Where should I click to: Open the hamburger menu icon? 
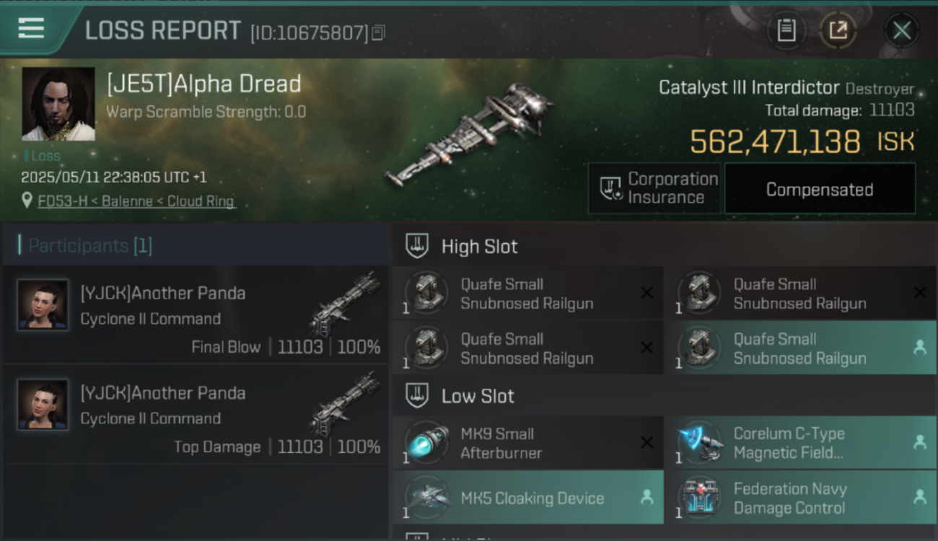coord(31,29)
